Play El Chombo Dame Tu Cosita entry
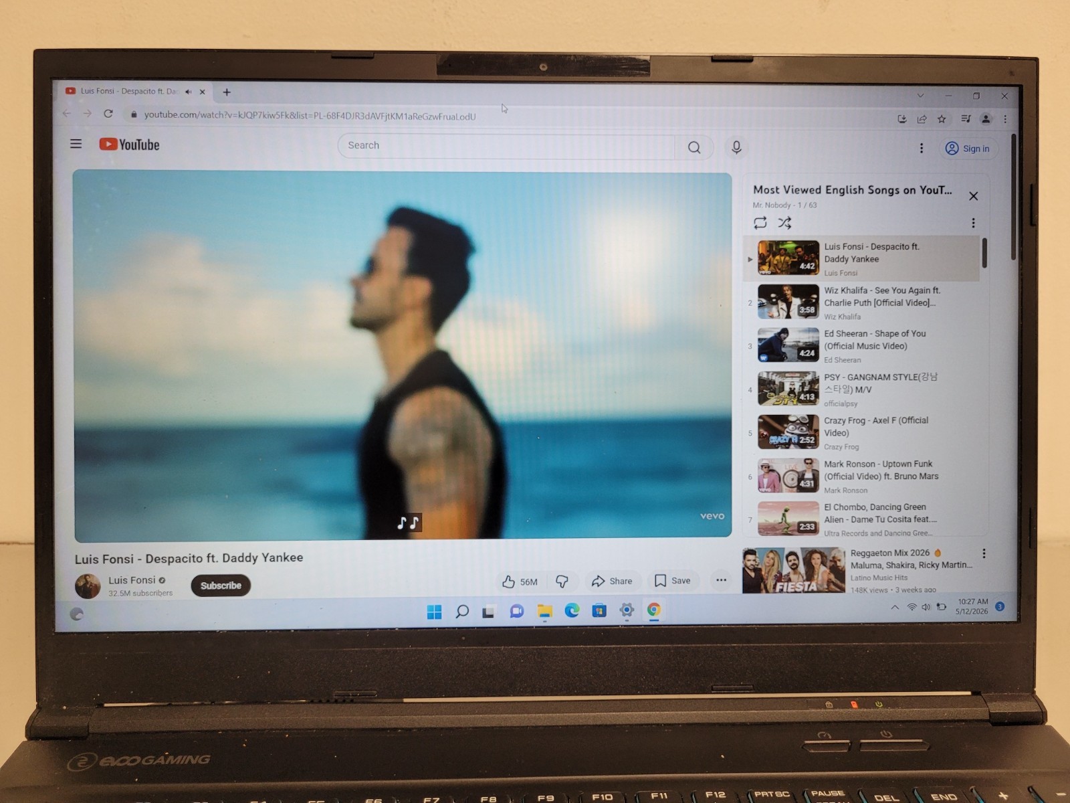Screen dimensions: 1070x803 (x=863, y=519)
